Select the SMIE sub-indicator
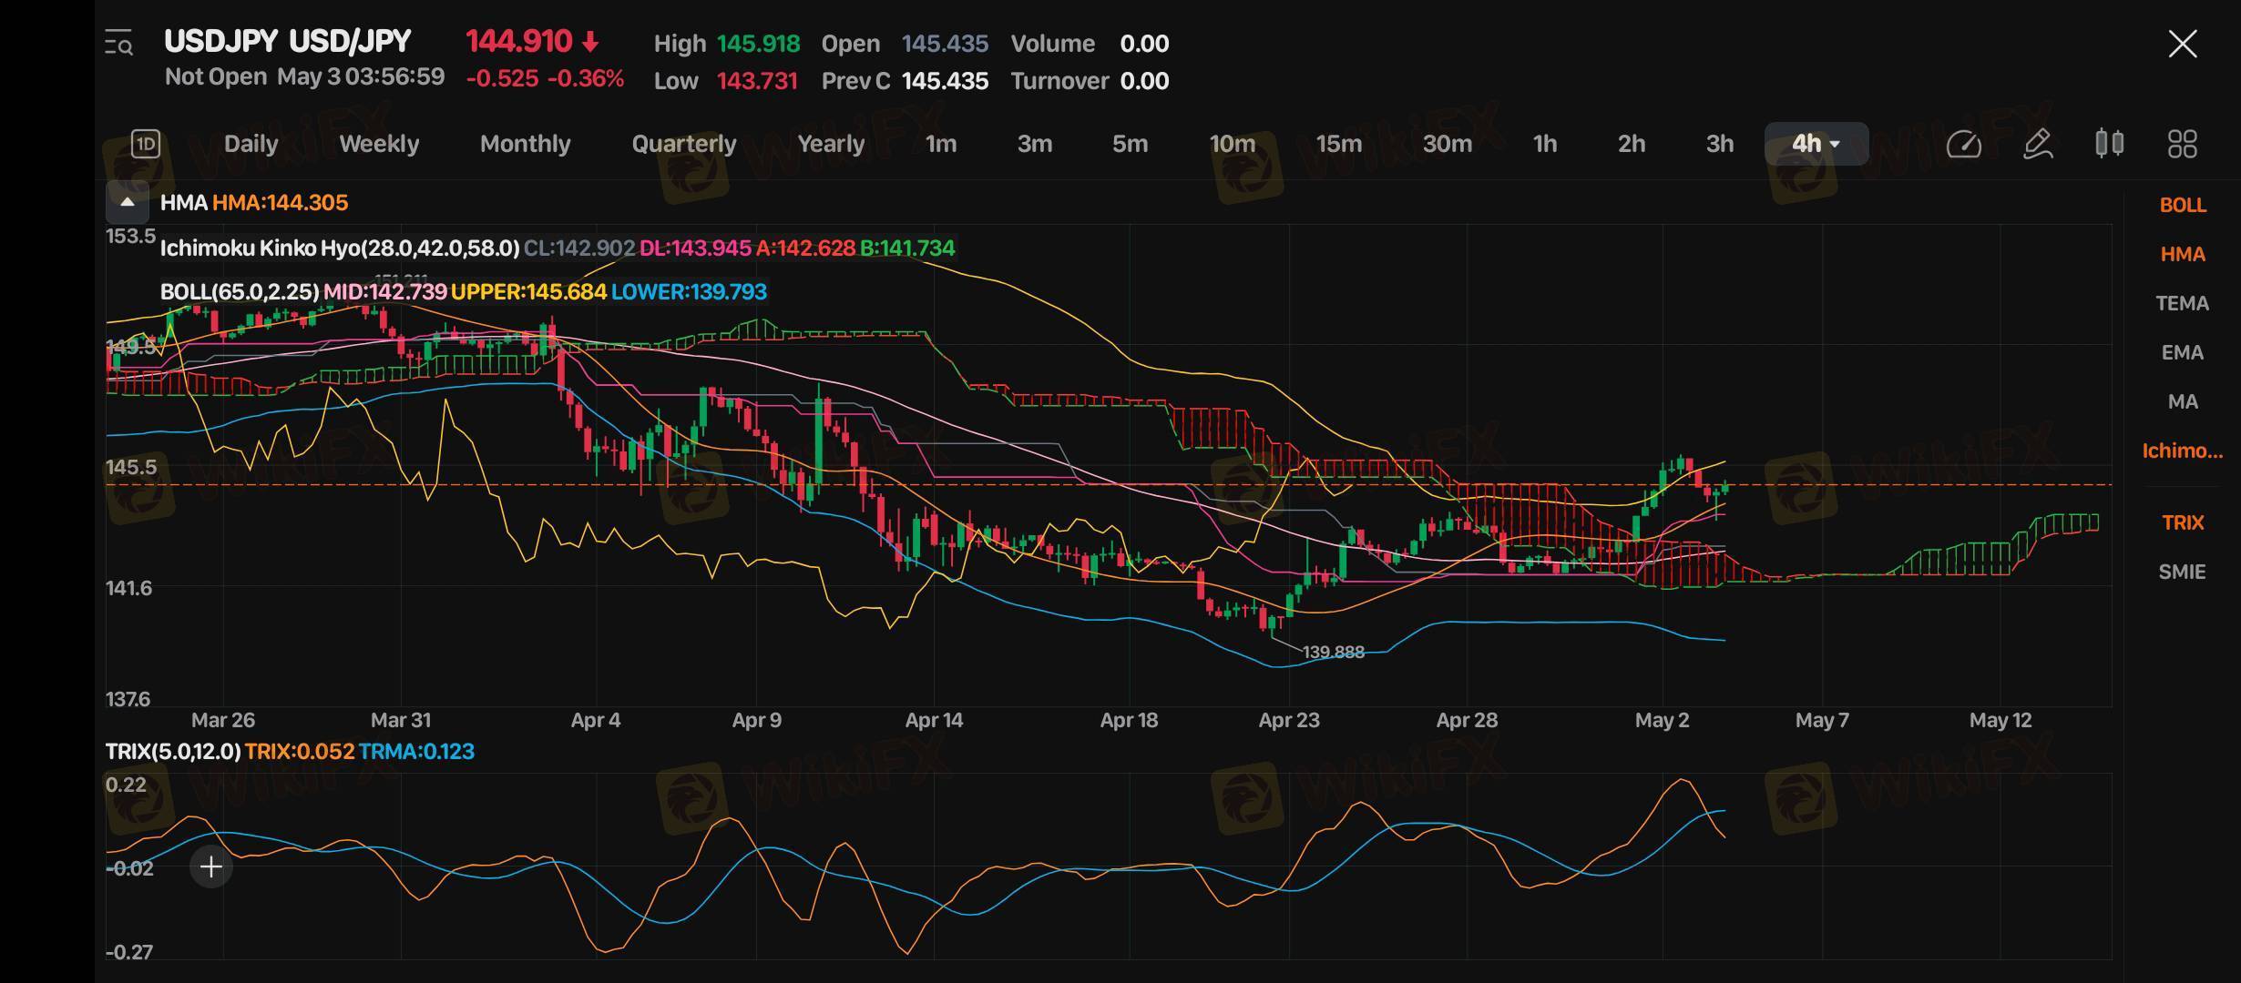The width and height of the screenshot is (2241, 983). click(2183, 573)
